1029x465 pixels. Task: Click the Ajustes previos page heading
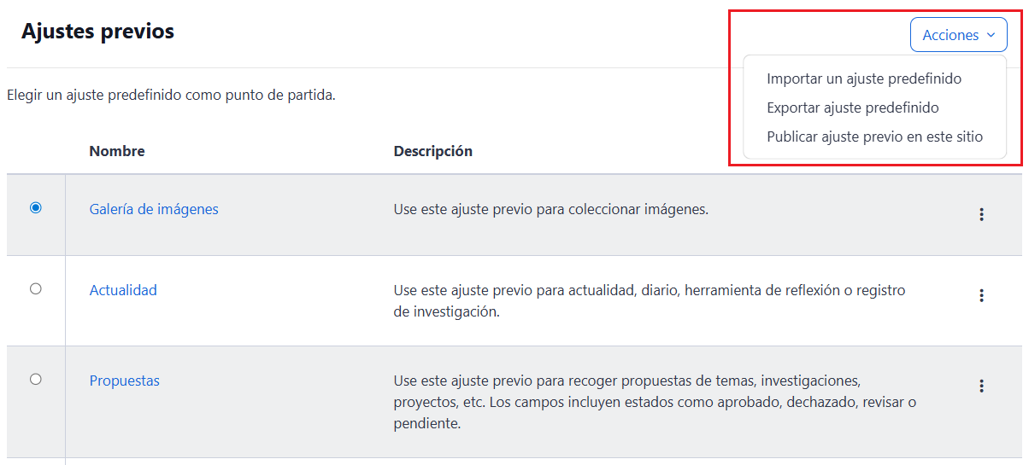pos(97,32)
